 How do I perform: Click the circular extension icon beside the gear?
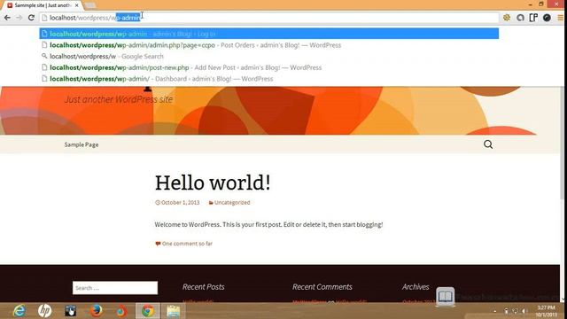tap(520, 18)
